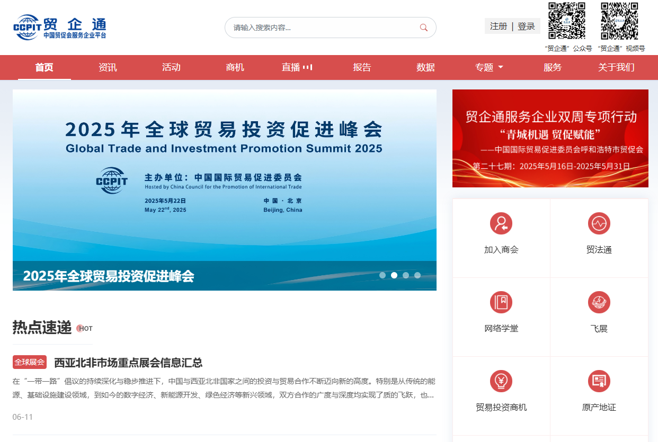Open the 关于我们 menu item
This screenshot has width=658, height=442.
(616, 67)
